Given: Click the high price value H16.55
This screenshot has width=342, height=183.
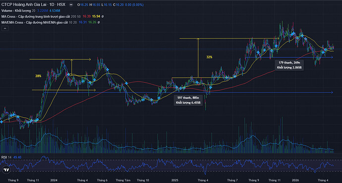Looking at the screenshot, I should pyautogui.click(x=95, y=5).
